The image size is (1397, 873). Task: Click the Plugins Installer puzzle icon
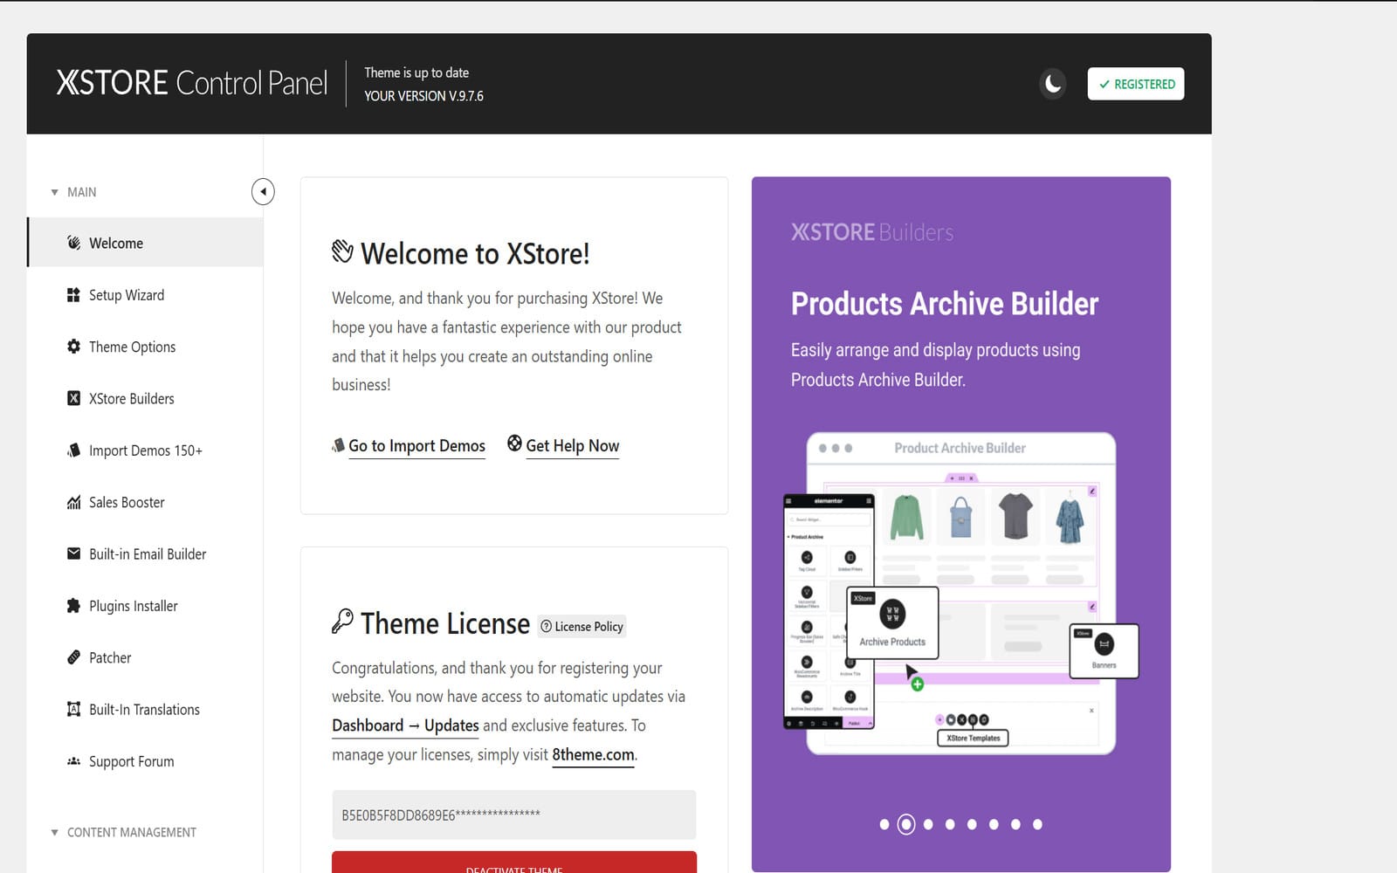(74, 606)
